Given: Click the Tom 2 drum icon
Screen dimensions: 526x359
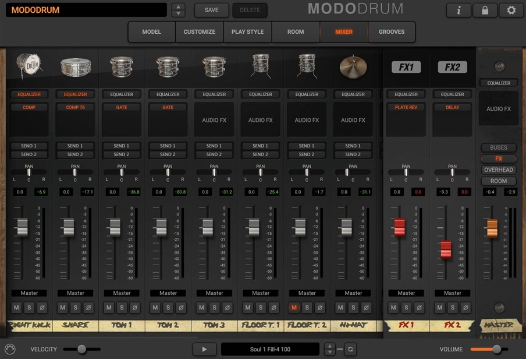Looking at the screenshot, I should (x=168, y=66).
